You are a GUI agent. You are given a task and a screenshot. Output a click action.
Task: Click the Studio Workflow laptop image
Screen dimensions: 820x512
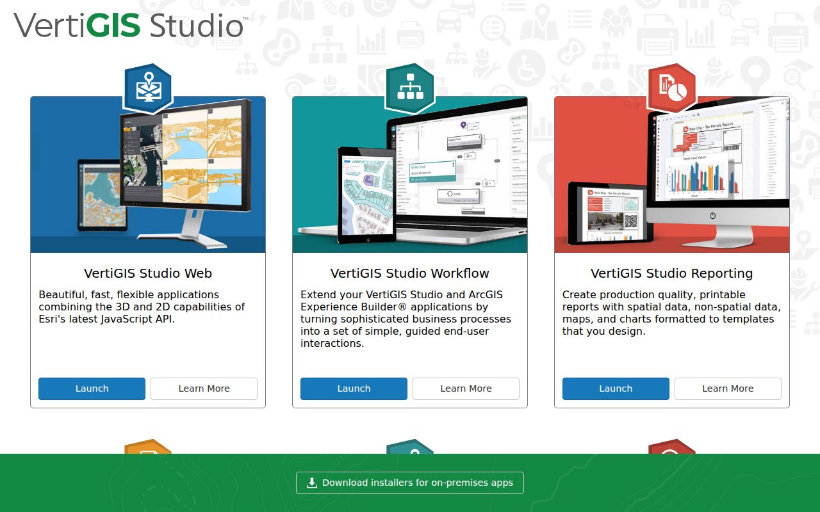coord(410,175)
